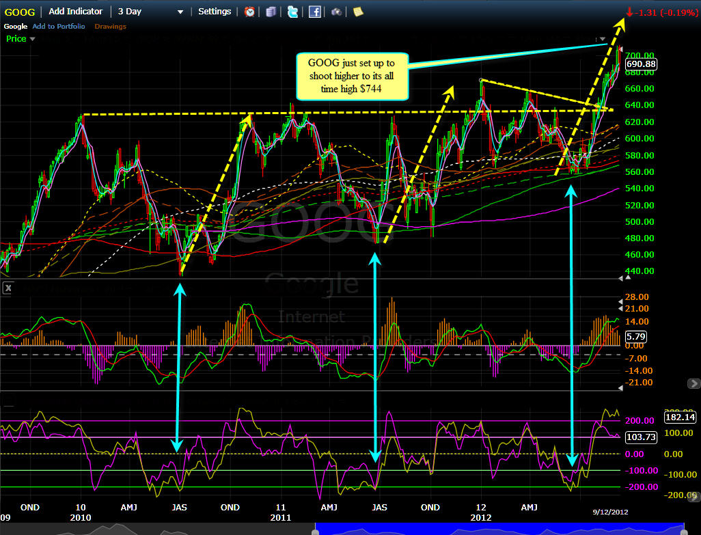
Task: Click the magenta -200.00 oscillator axis label
Action: [x=641, y=486]
